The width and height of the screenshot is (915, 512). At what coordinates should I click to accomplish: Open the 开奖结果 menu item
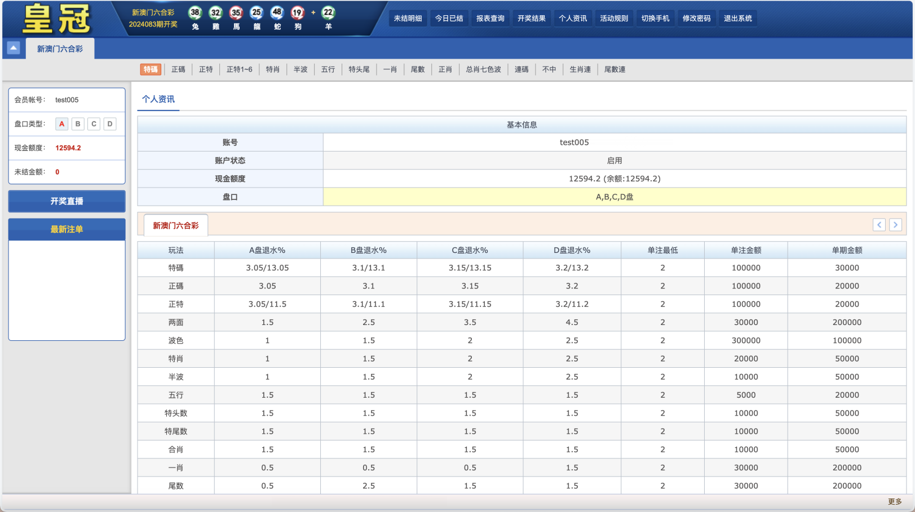531,17
